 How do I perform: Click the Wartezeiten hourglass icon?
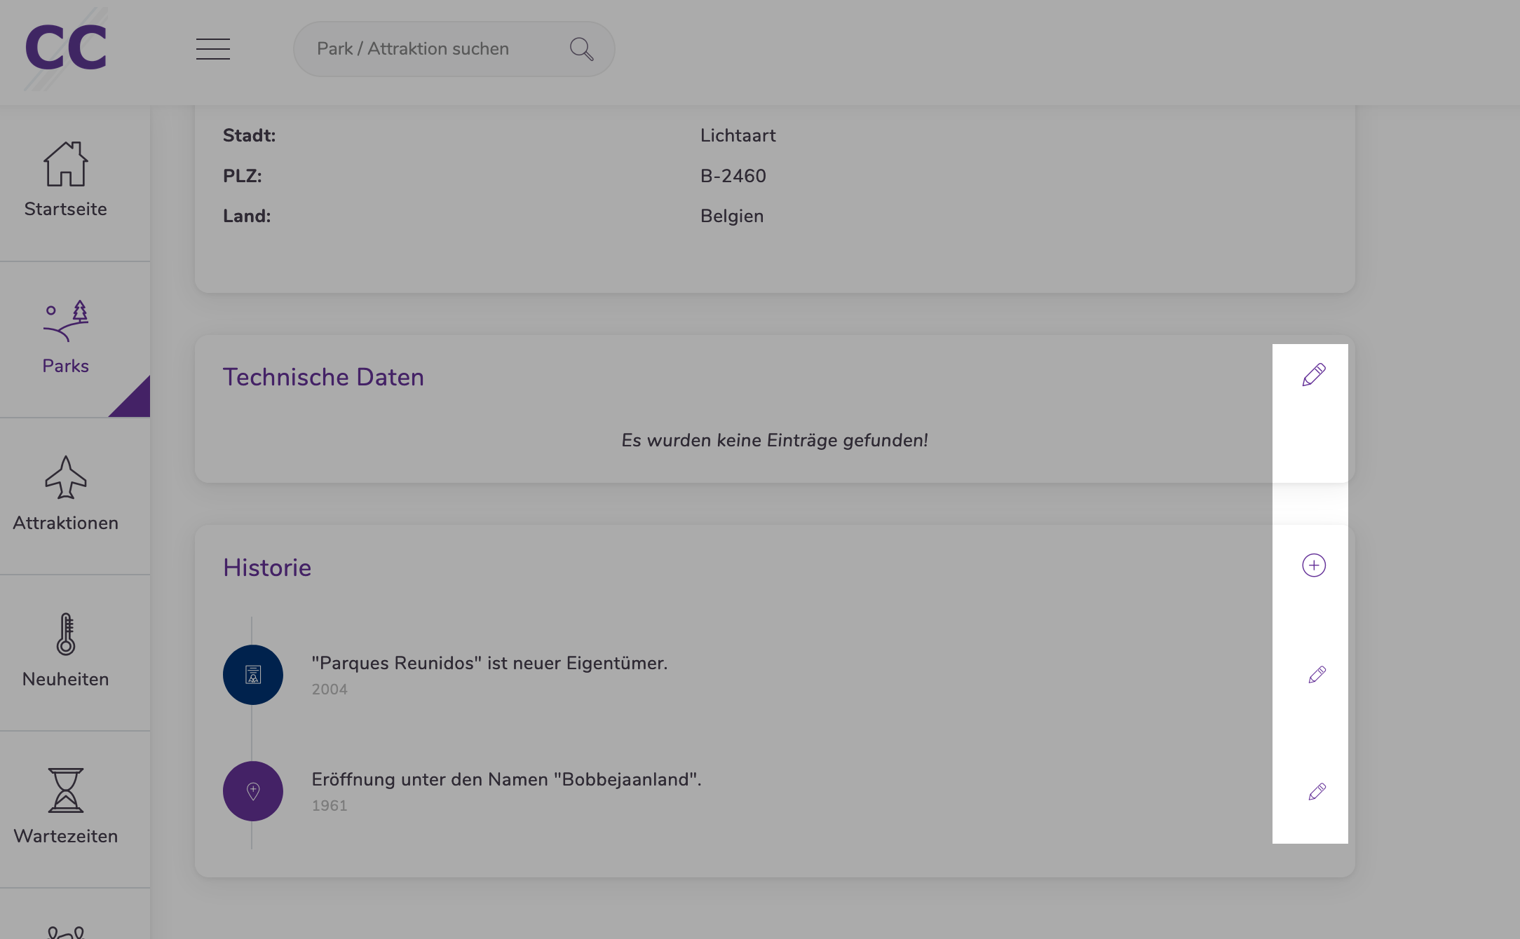[66, 790]
